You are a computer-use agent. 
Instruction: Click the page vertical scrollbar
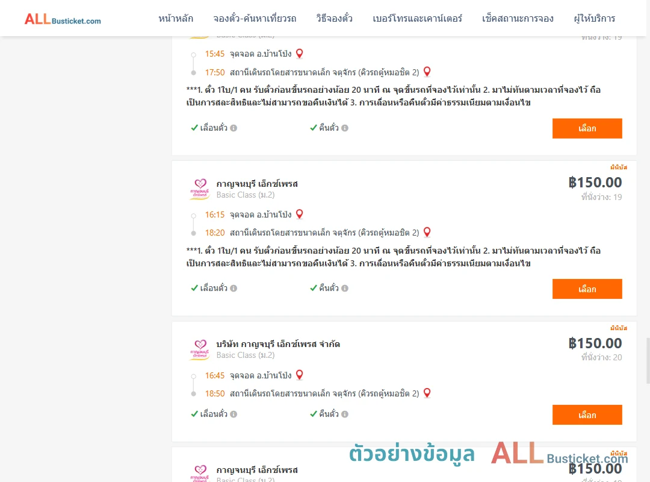coord(648,360)
